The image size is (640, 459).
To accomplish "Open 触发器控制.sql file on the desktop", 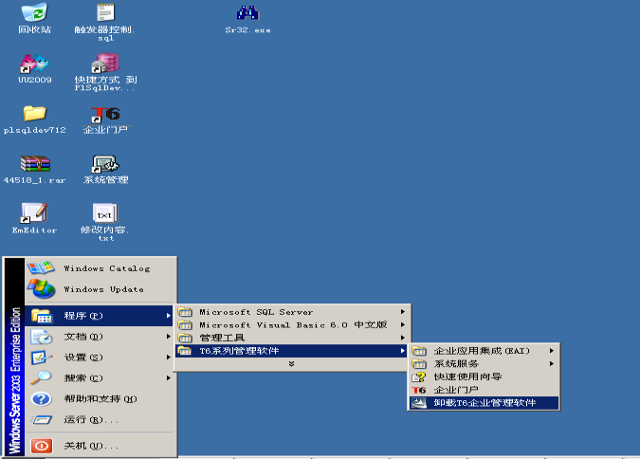I will (104, 13).
